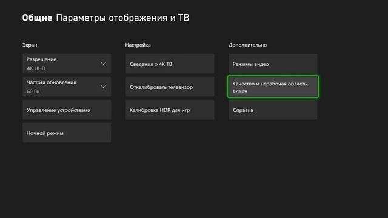Click the Общие heading text
This screenshot has width=388, height=218.
(37, 18)
